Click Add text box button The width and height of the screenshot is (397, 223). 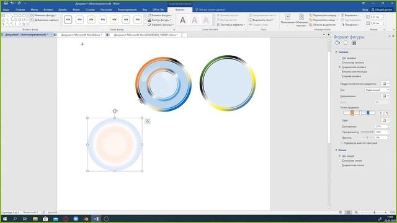(x=45, y=20)
